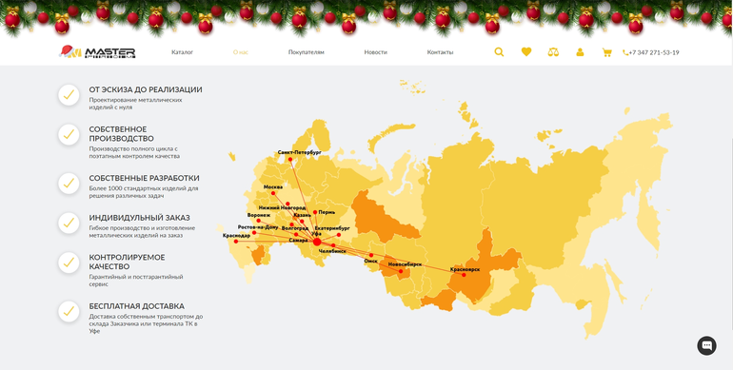
Task: Go to the Новости menu item
Action: pyautogui.click(x=376, y=52)
